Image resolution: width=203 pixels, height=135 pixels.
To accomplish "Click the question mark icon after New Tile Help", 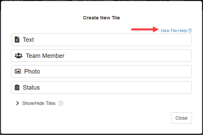I will pyautogui.click(x=190, y=31).
